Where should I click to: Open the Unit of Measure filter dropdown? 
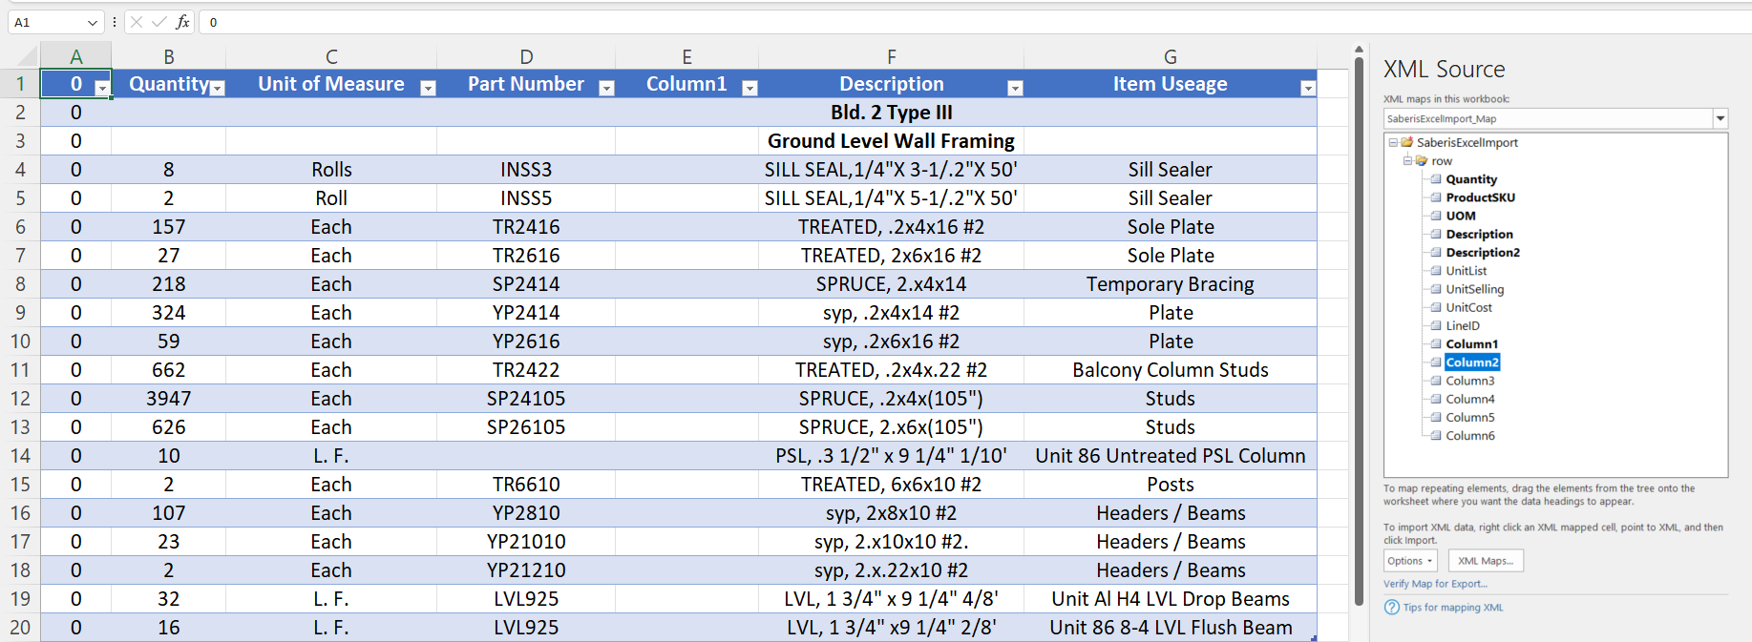click(428, 88)
